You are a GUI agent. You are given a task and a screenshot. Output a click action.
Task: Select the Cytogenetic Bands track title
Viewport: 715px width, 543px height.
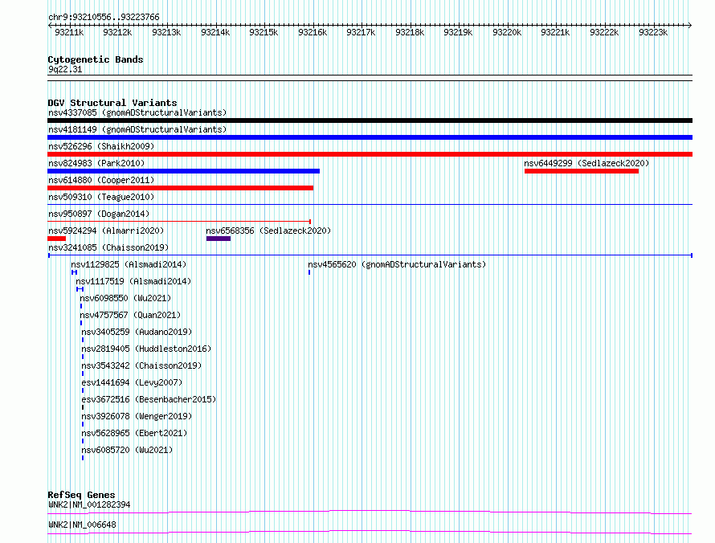[x=96, y=59]
